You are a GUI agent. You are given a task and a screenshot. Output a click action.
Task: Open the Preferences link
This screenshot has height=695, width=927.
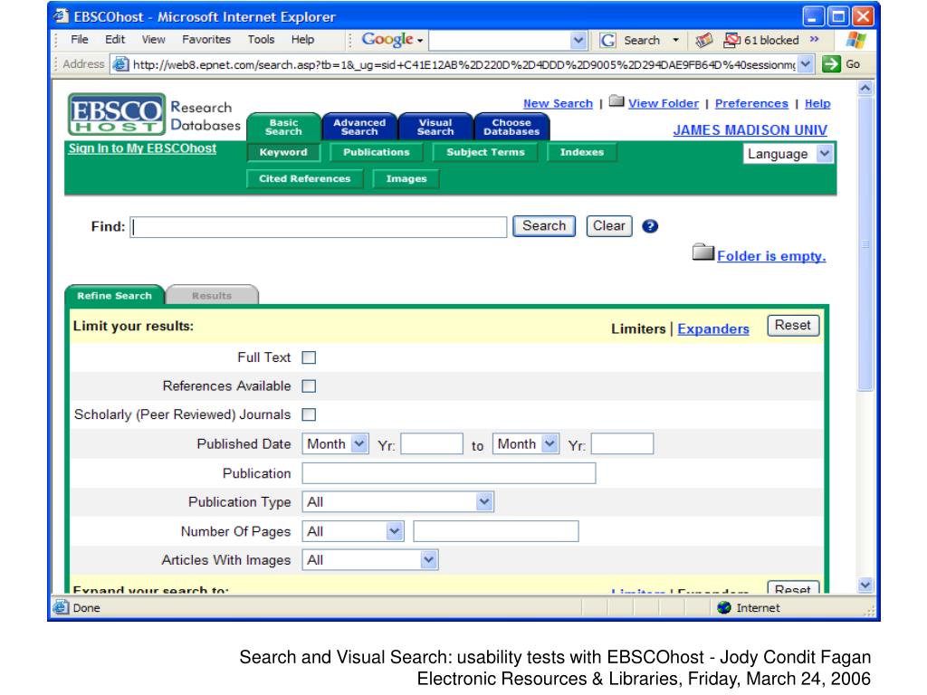pos(751,103)
